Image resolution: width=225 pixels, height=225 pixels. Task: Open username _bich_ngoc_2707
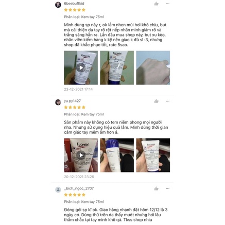coord(79,188)
